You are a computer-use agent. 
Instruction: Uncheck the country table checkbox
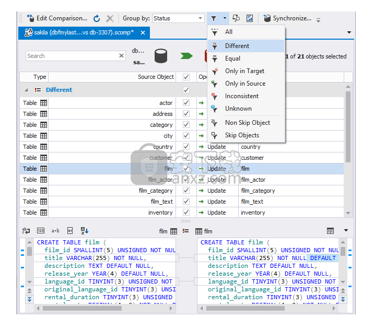pos(186,147)
